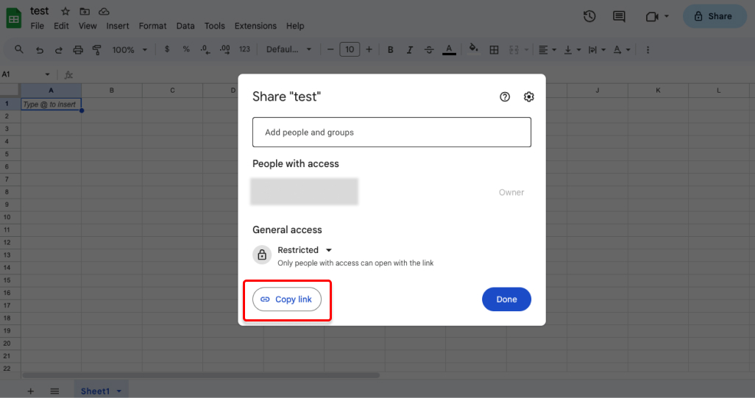Click the lock icon beside Restricted

tap(262, 255)
